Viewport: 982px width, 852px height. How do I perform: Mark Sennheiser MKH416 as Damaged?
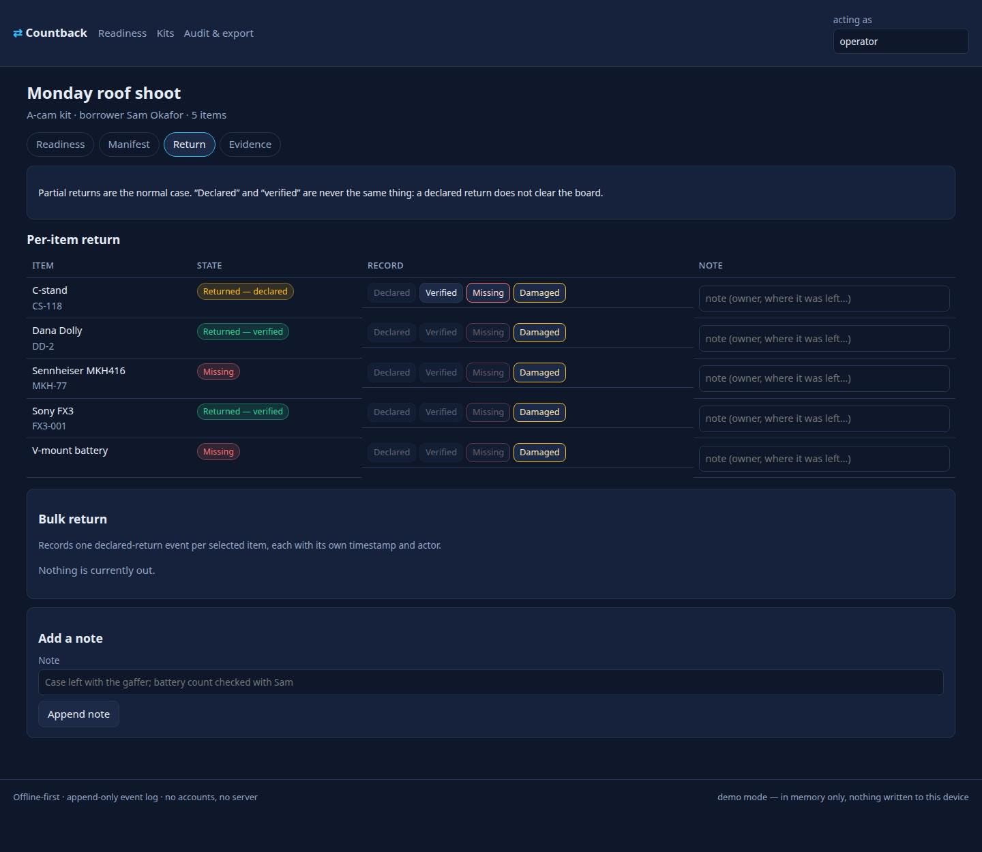coord(539,373)
